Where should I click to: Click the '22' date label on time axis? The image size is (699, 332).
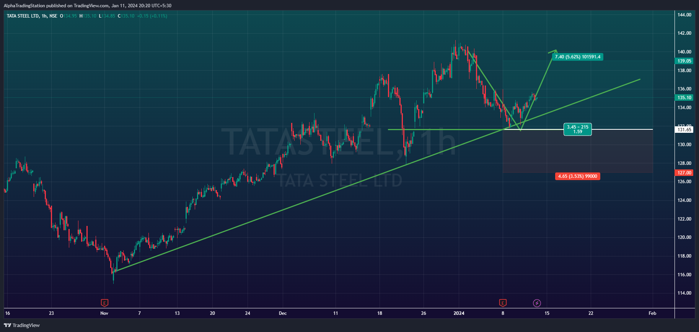tap(591, 313)
